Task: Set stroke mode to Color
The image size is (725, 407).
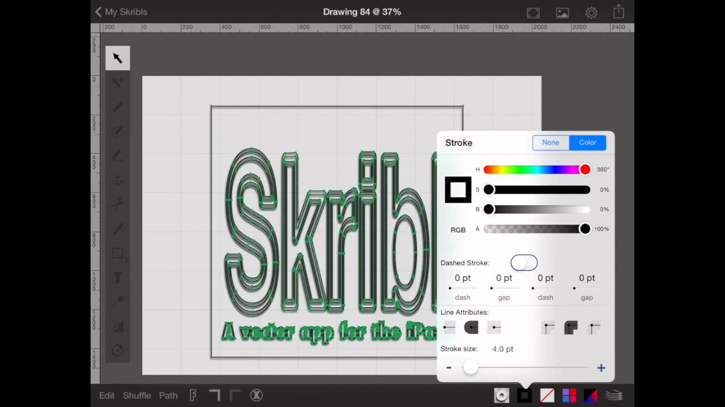Action: pyautogui.click(x=587, y=142)
